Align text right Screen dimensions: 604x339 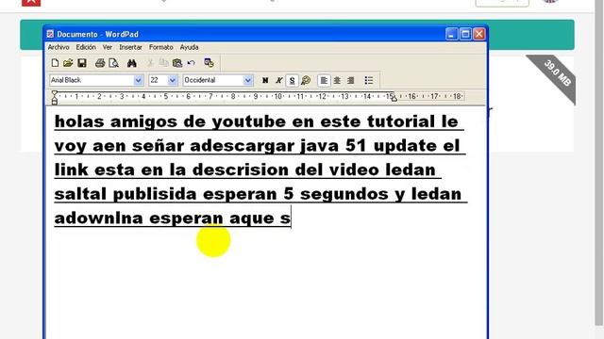point(350,80)
